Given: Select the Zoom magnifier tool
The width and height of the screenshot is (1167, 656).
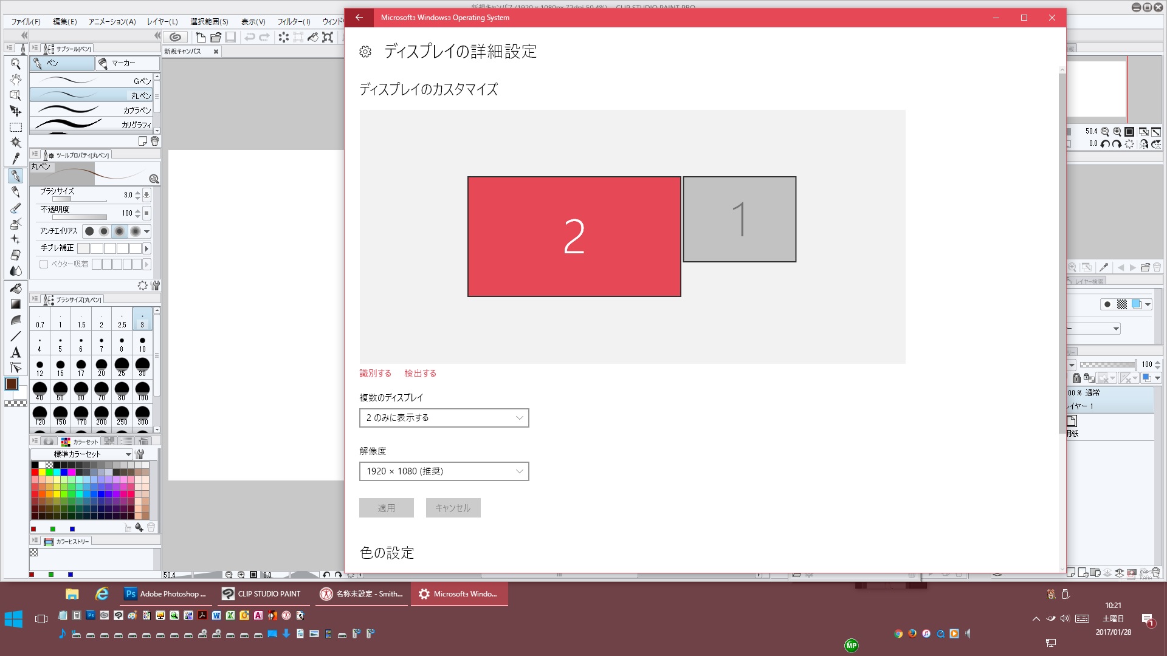Looking at the screenshot, I should 16,64.
